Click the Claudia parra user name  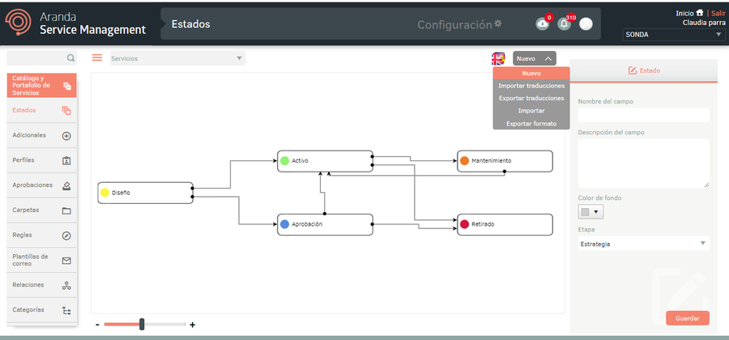pyautogui.click(x=704, y=23)
